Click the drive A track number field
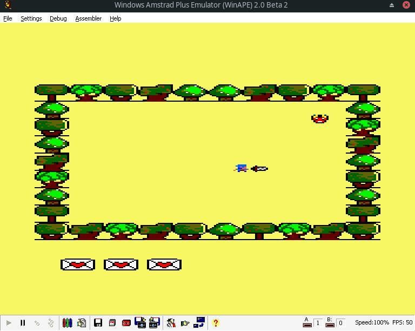Screen dimensions: 415x331 [318, 323]
